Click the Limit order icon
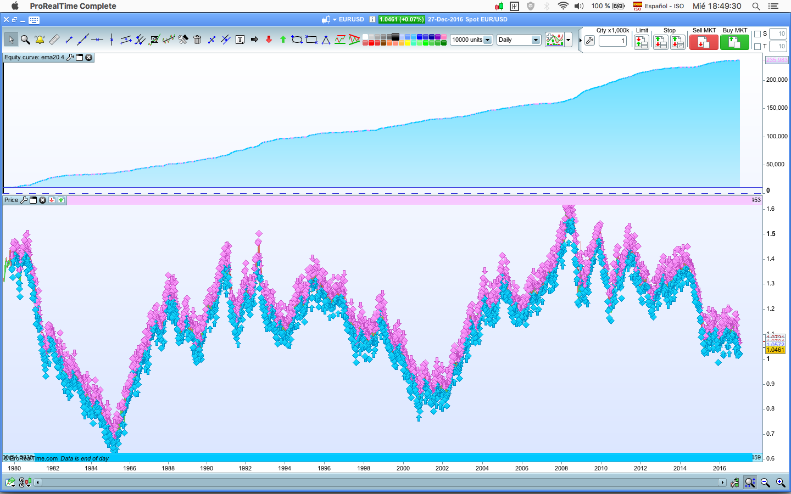This screenshot has height=494, width=791. pos(641,42)
